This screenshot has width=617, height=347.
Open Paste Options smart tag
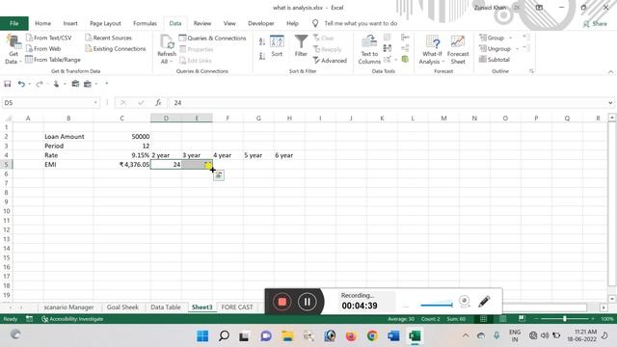coord(219,175)
